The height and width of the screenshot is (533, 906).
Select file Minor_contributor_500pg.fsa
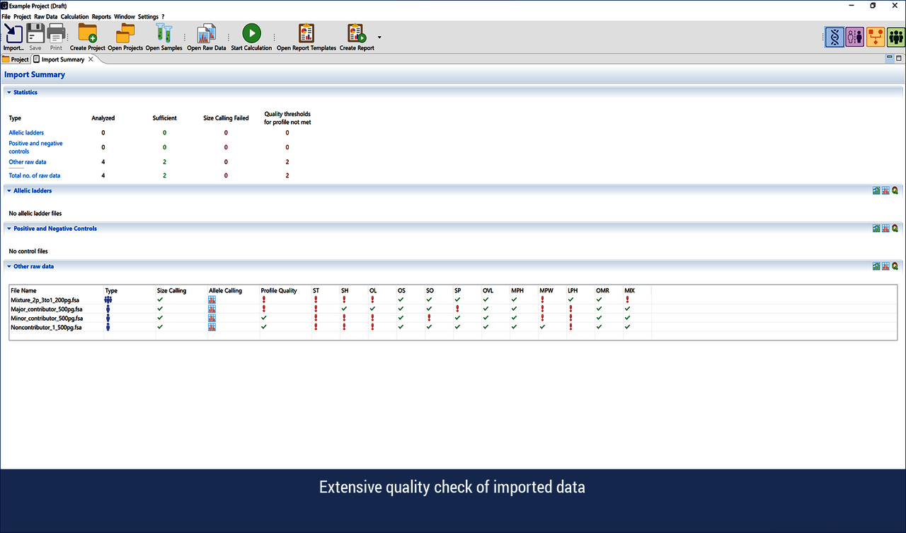point(46,319)
